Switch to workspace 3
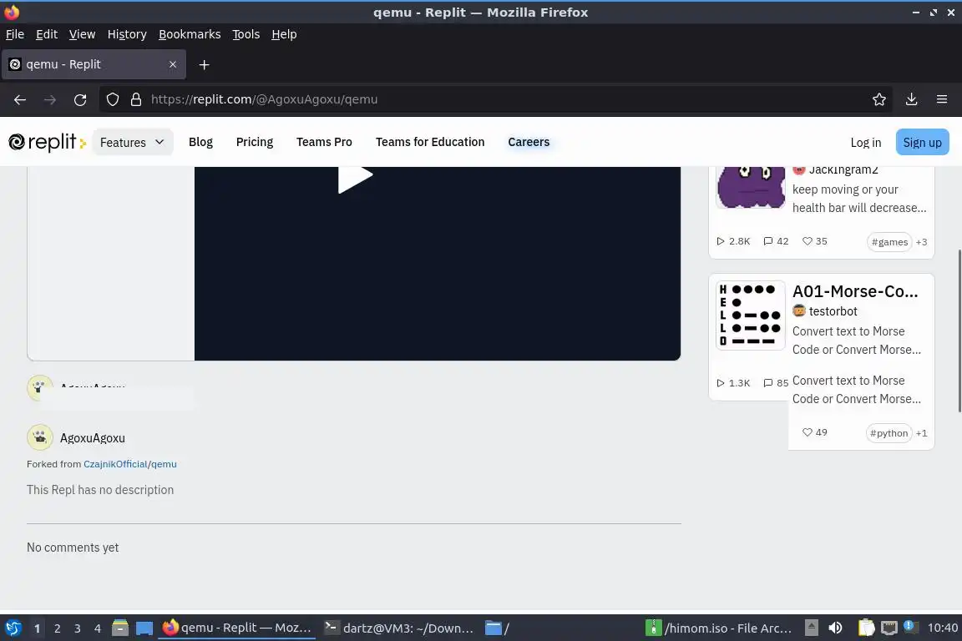Viewport: 962px width, 641px height. (x=78, y=628)
